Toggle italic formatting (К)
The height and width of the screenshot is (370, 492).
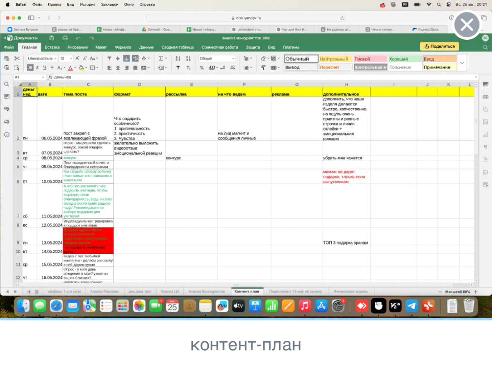(37, 67)
